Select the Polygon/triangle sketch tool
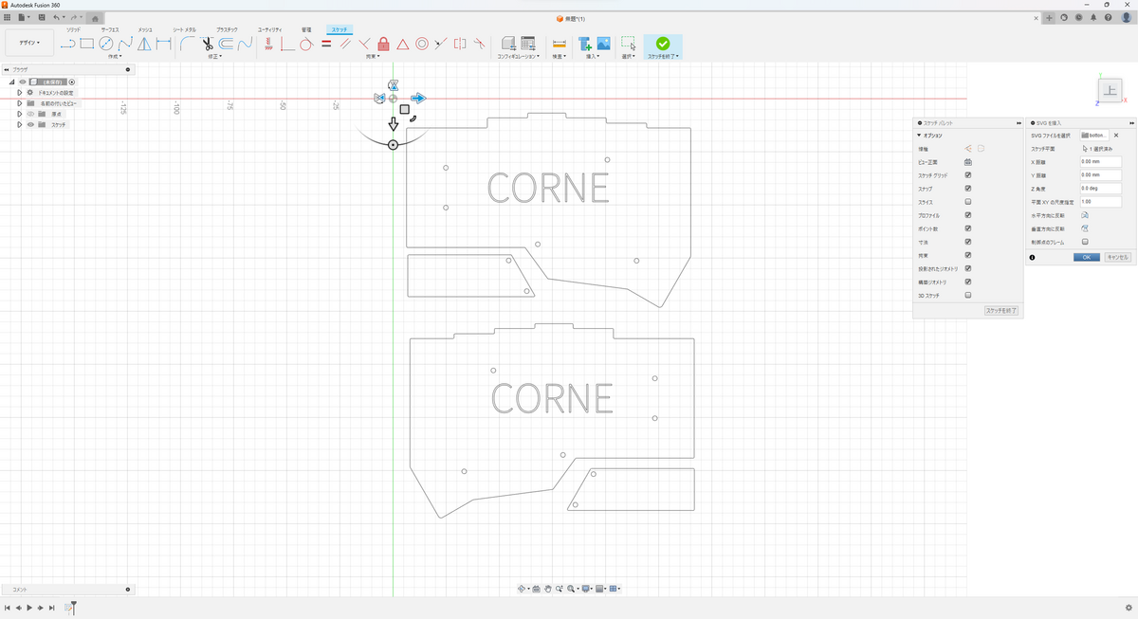Screen dimensions: 1138x619 click(x=144, y=44)
